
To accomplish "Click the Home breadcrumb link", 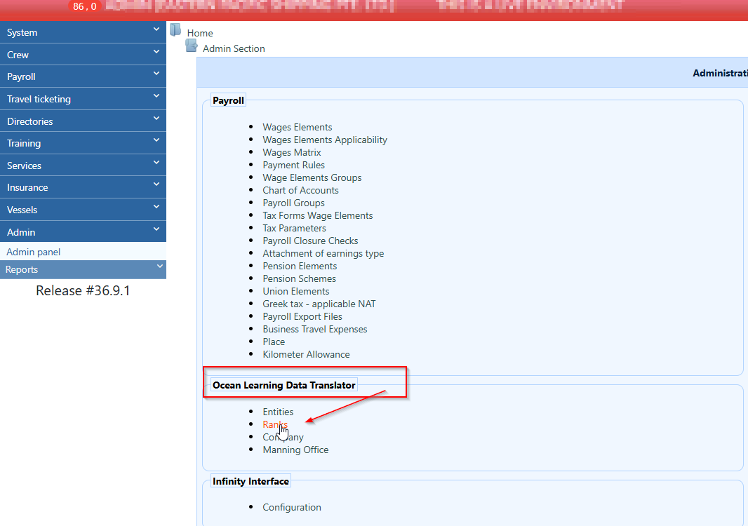I will pyautogui.click(x=200, y=33).
